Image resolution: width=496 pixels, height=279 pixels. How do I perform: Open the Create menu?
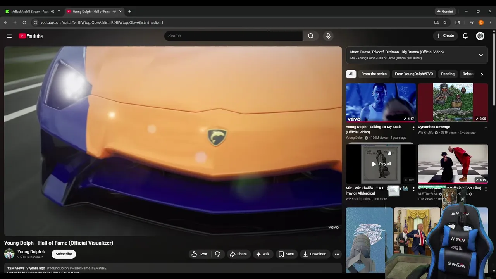[x=445, y=36]
